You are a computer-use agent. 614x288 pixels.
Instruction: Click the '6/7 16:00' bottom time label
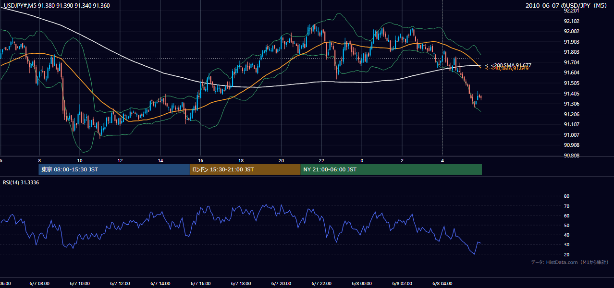[201, 284]
